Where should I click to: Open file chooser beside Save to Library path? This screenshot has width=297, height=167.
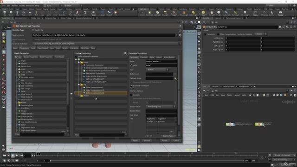(x=180, y=35)
